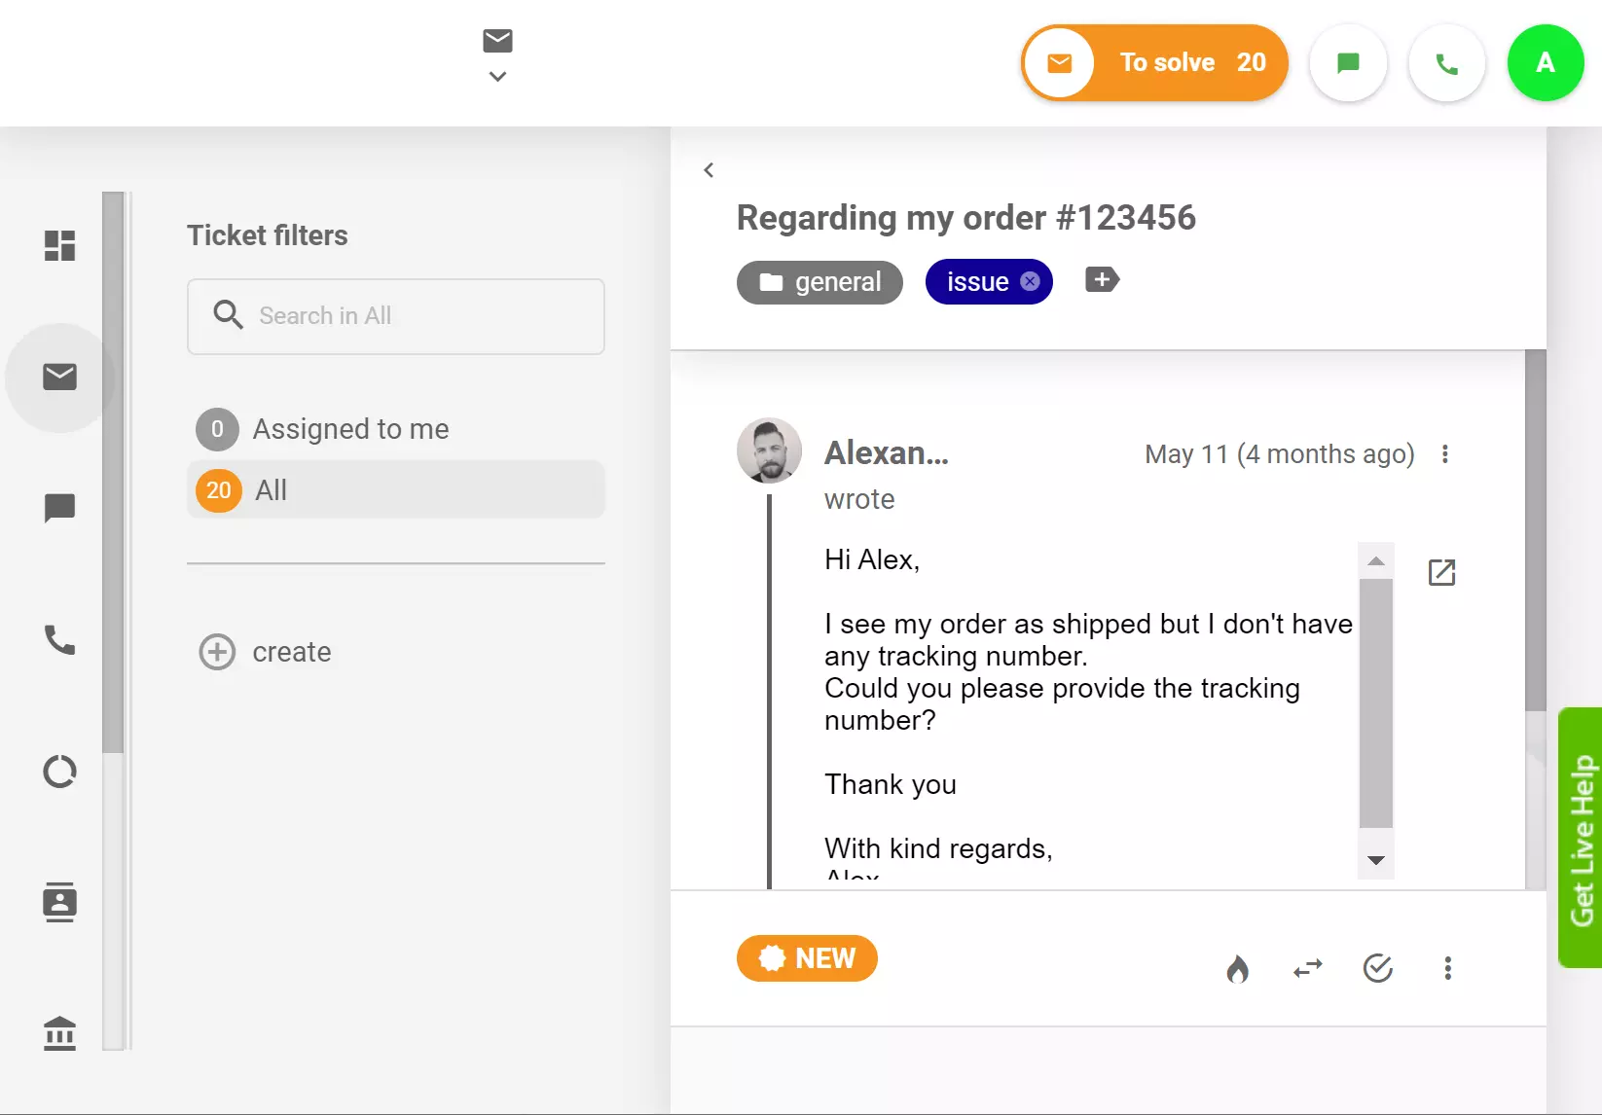Open the Contacts section in the sidebar
Viewport: 1602px width, 1115px height.
pyautogui.click(x=59, y=902)
